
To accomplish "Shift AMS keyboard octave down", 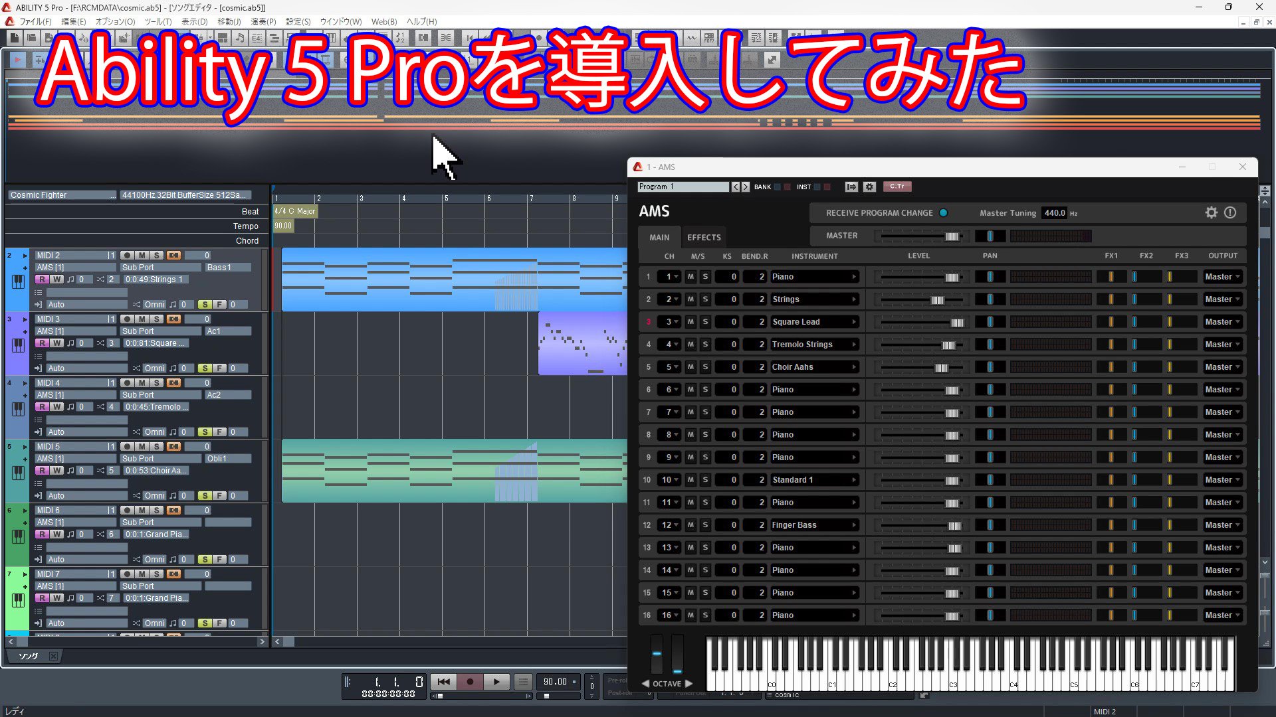I will [x=645, y=683].
